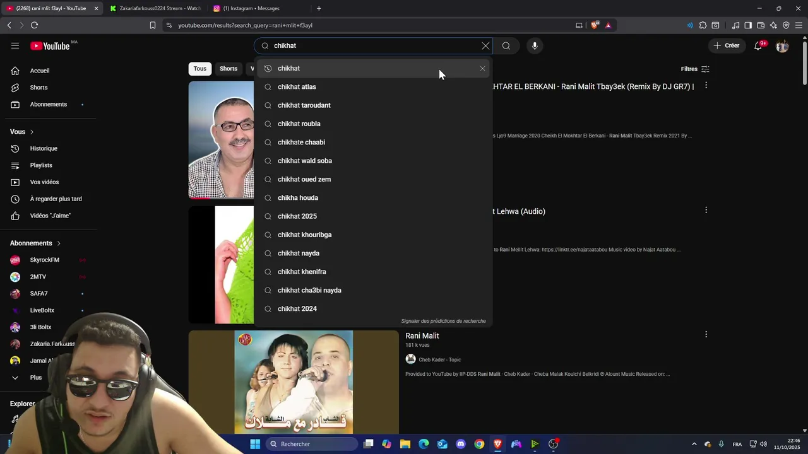This screenshot has width=808, height=454.
Task: Open Accueil in the sidebar
Action: pos(48,71)
